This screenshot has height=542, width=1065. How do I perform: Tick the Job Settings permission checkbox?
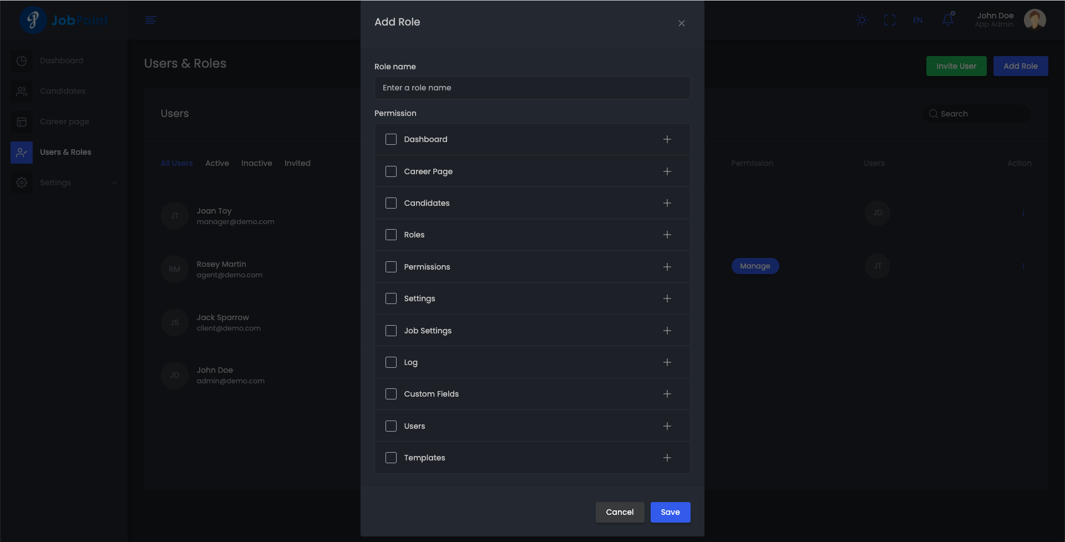[391, 331]
